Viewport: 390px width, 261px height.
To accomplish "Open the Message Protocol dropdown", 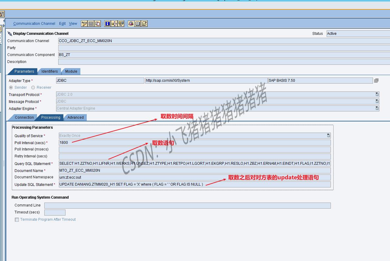I will tap(377, 101).
